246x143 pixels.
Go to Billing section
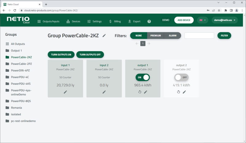click(x=115, y=22)
